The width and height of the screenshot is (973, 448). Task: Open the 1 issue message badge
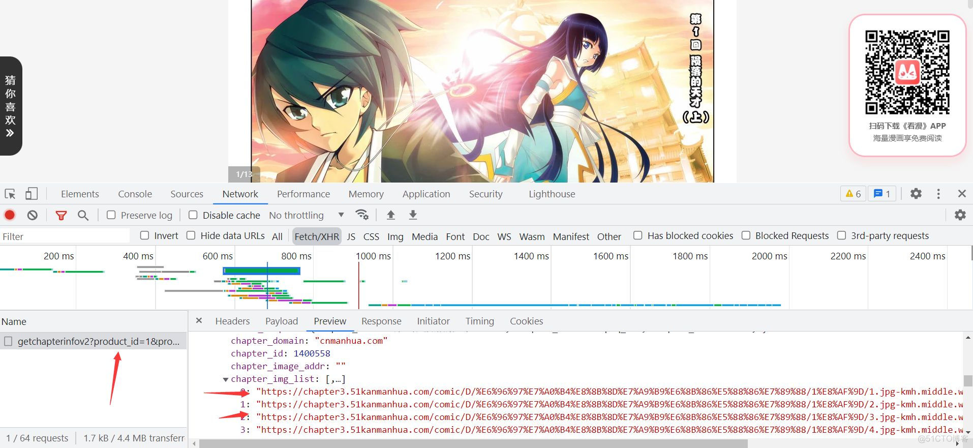tap(882, 194)
